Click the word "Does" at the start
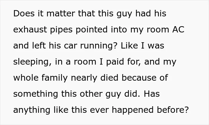 (x=24, y=13)
